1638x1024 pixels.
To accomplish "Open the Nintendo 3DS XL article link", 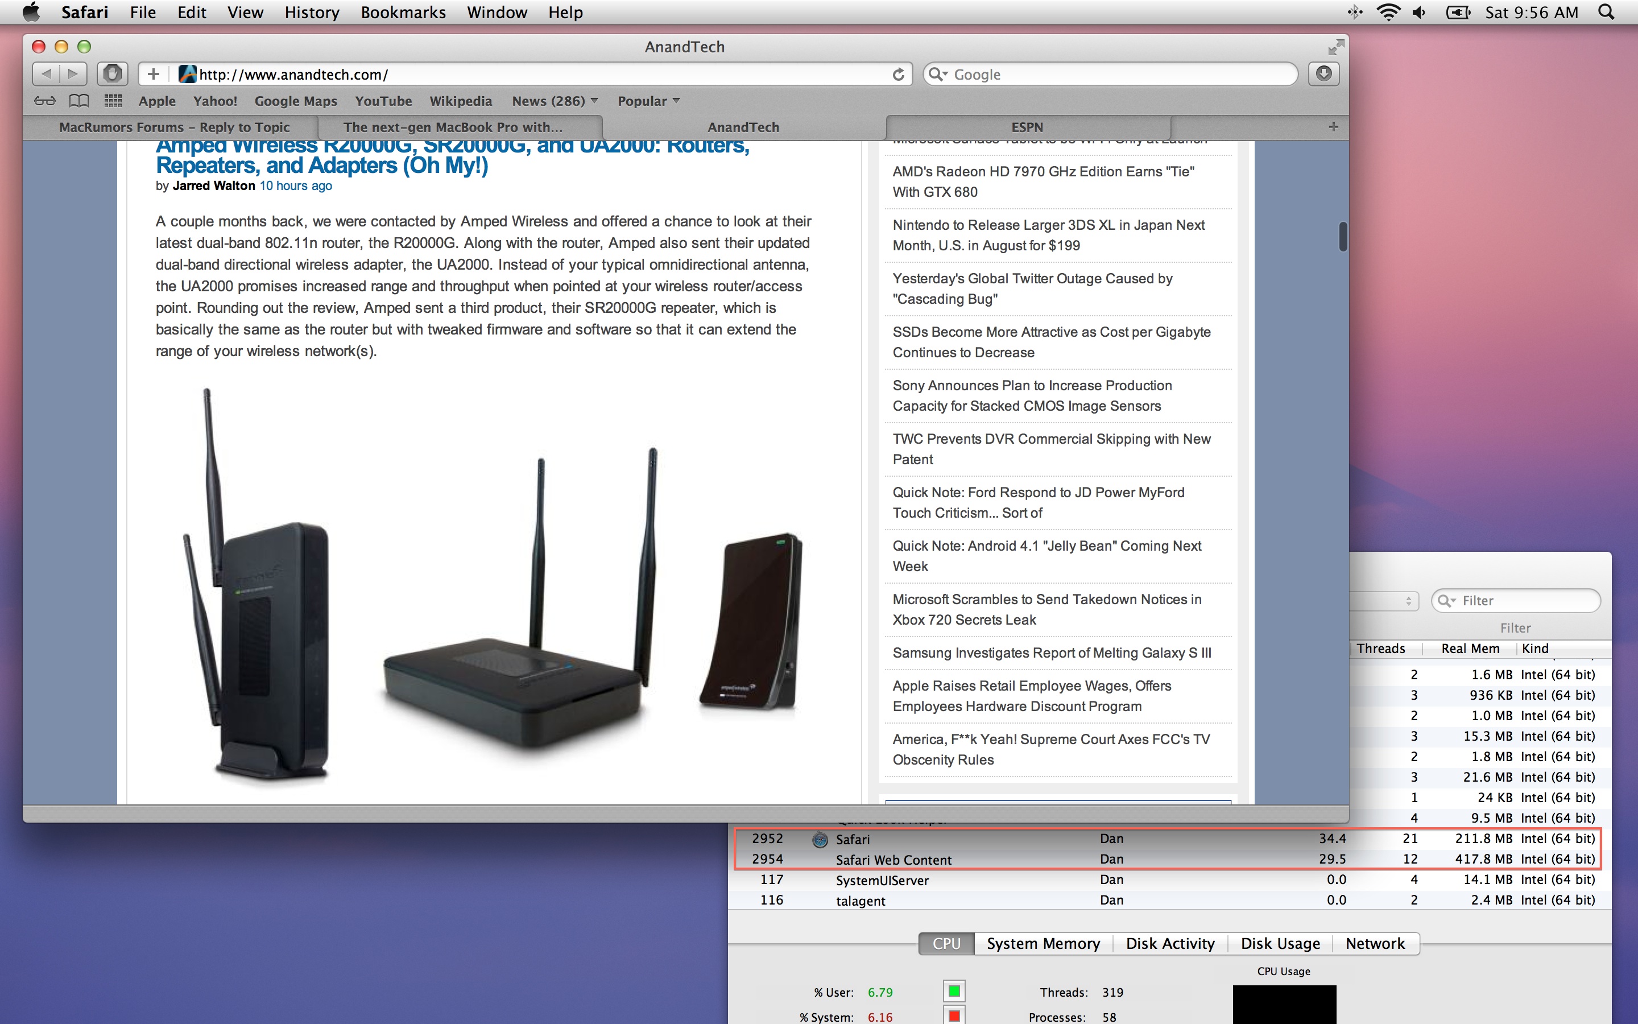I will pyautogui.click(x=1048, y=235).
